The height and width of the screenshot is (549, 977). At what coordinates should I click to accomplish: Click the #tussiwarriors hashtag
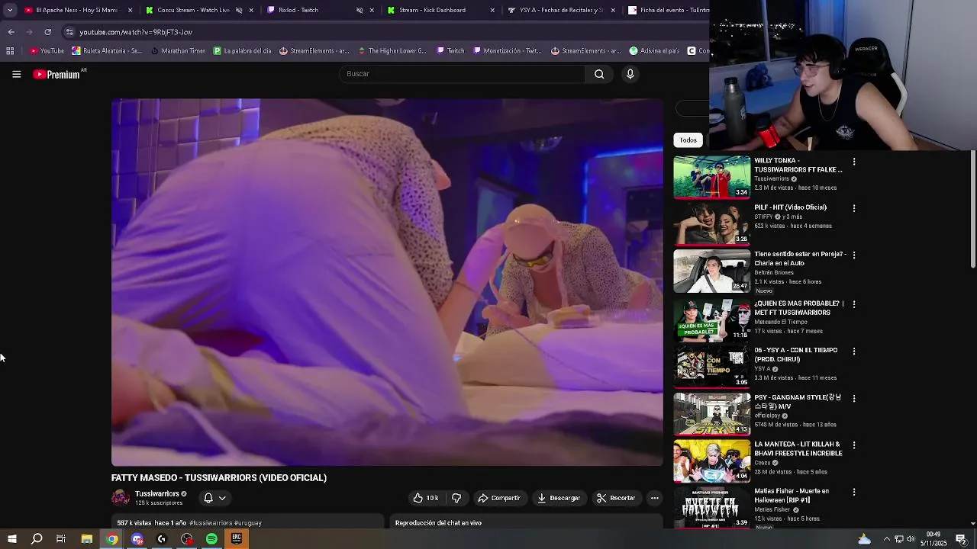pyautogui.click(x=211, y=523)
